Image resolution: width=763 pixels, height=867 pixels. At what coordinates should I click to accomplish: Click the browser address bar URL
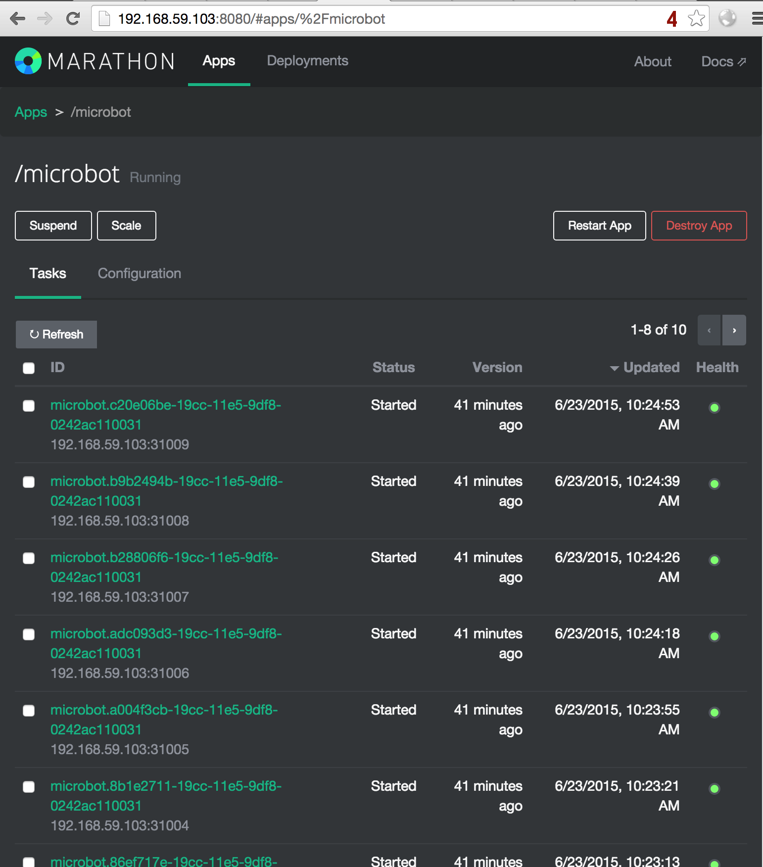[251, 19]
